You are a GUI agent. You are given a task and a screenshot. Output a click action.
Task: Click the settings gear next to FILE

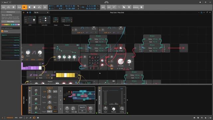[13, 7]
